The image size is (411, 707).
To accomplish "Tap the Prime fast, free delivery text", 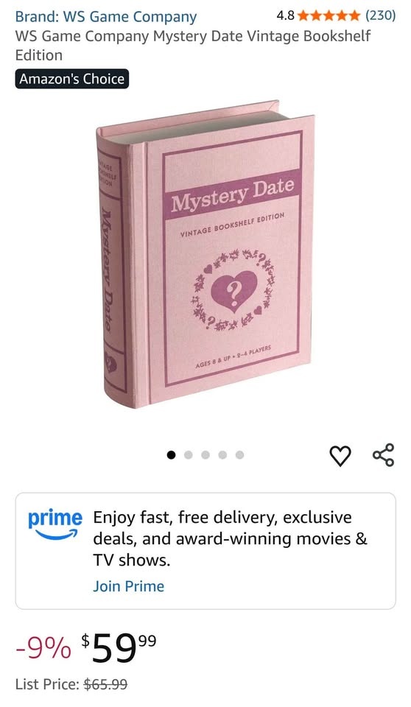I will (230, 539).
